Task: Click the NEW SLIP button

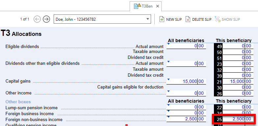Action: [170, 19]
